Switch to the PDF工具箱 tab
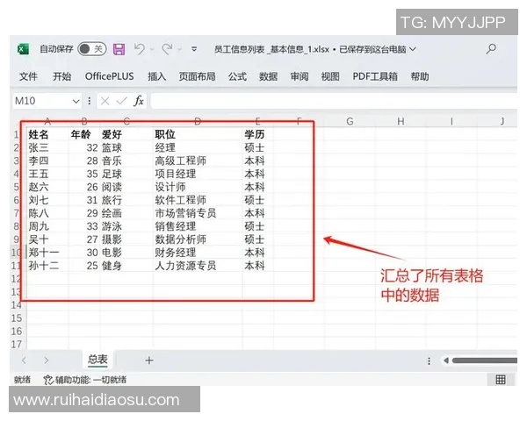This screenshot has width=527, height=421. click(375, 76)
